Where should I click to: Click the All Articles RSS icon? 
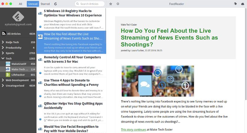pos(3,34)
